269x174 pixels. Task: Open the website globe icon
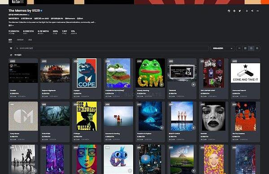coord(234,11)
